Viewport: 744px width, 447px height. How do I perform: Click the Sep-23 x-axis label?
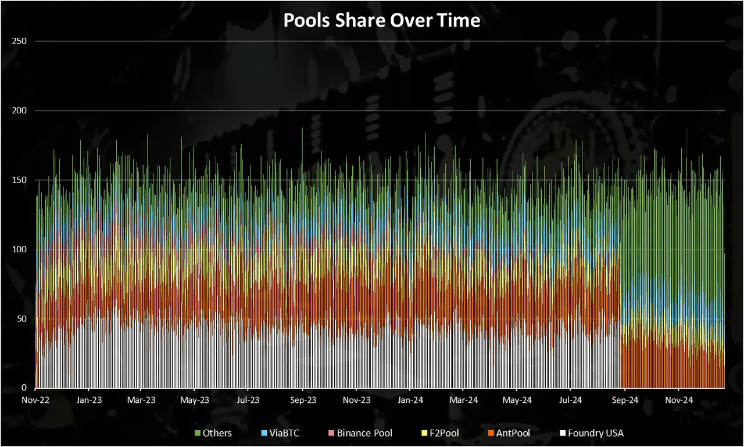click(303, 400)
